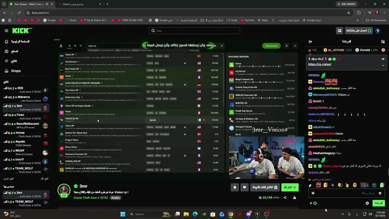Open tmnaa channel in sidebar
Viewport: 389px width, 219px height.
coord(26,134)
